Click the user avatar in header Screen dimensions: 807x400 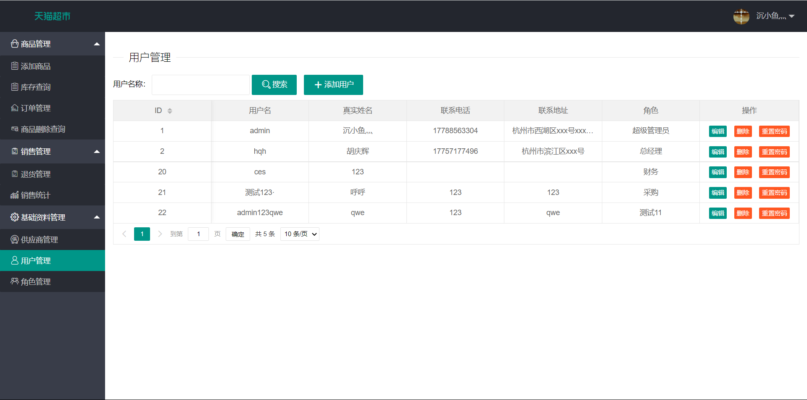pyautogui.click(x=741, y=16)
